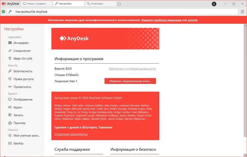Viewport: 247px width, 157px height.
Task: Switch to Установка tab
Action: tap(101, 4)
